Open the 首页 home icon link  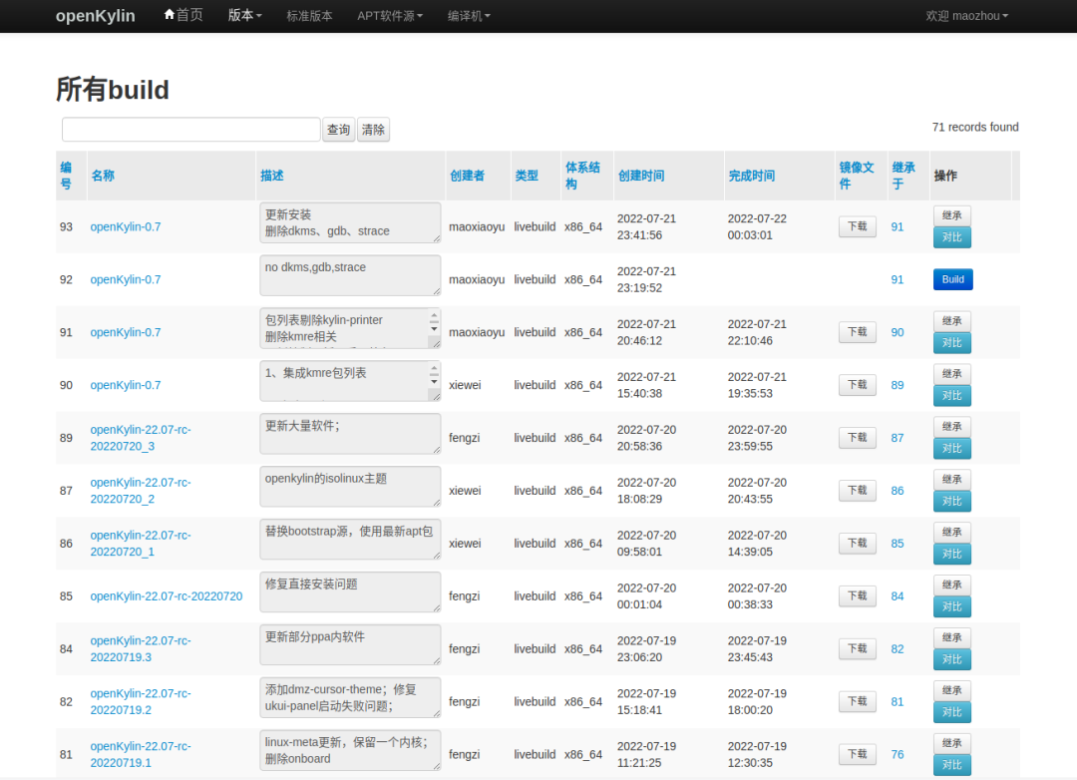click(183, 15)
